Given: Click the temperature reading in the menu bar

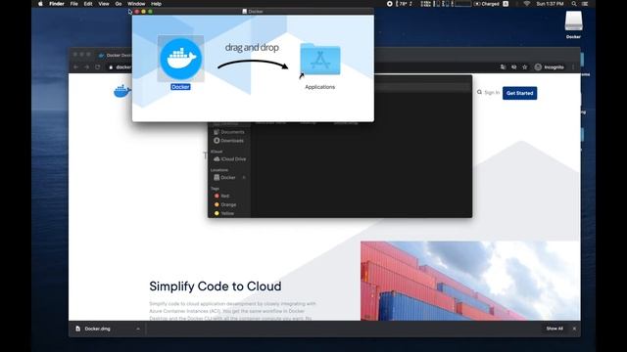Looking at the screenshot, I should coord(404,4).
